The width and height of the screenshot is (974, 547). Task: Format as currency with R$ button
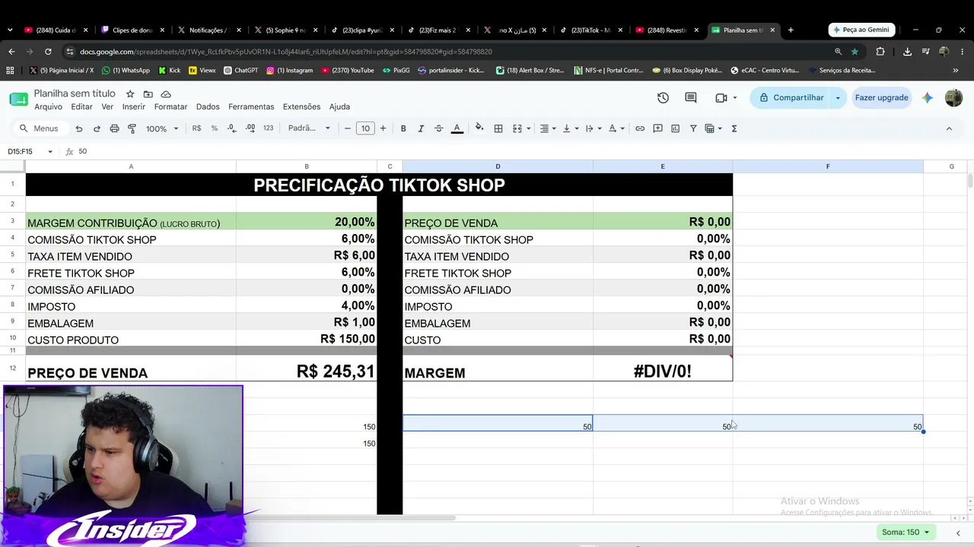click(x=196, y=128)
